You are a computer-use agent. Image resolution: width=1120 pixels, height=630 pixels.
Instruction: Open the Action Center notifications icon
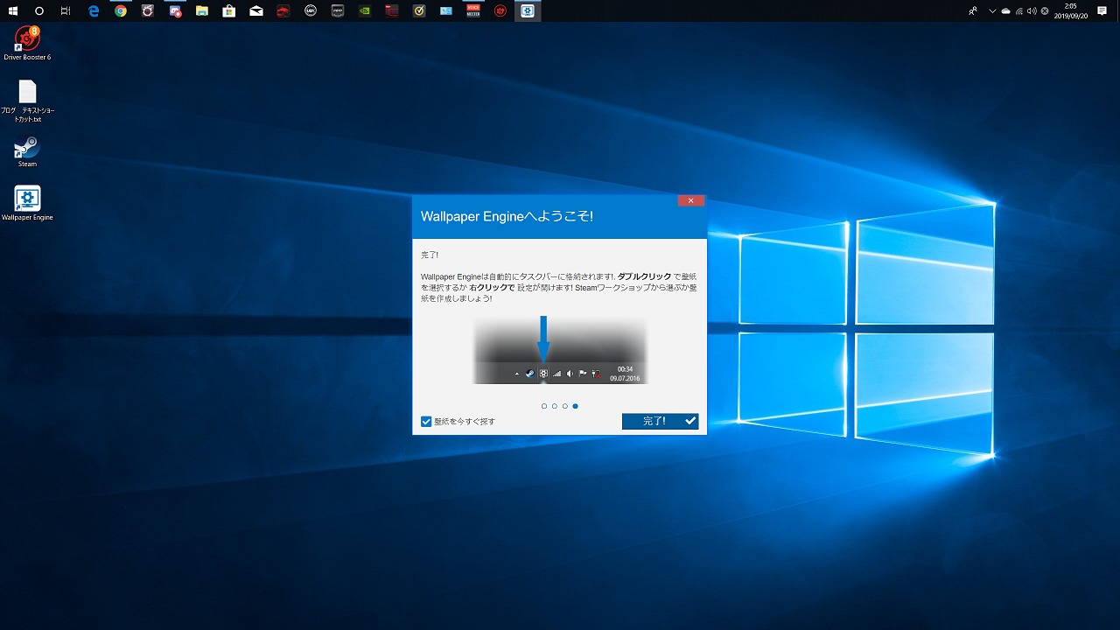click(1102, 11)
